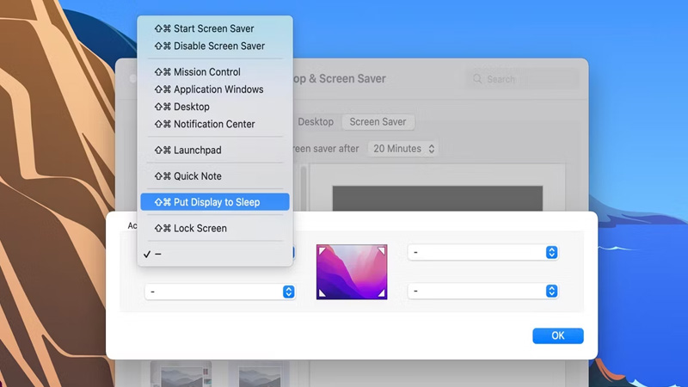Select Notification Center menu entry
The width and height of the screenshot is (688, 387).
pyautogui.click(x=213, y=124)
